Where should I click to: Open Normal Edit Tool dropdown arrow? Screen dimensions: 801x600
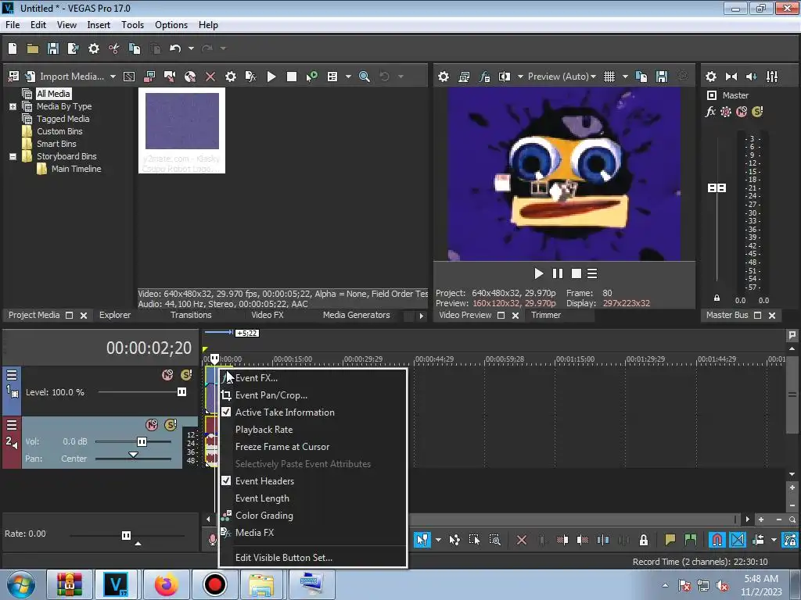point(438,540)
